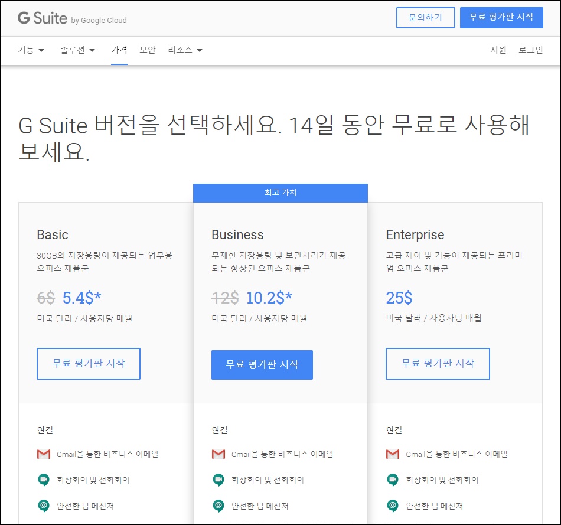Click 연결 heading in Business column
Image resolution: width=561 pixels, height=525 pixels.
pyautogui.click(x=220, y=430)
